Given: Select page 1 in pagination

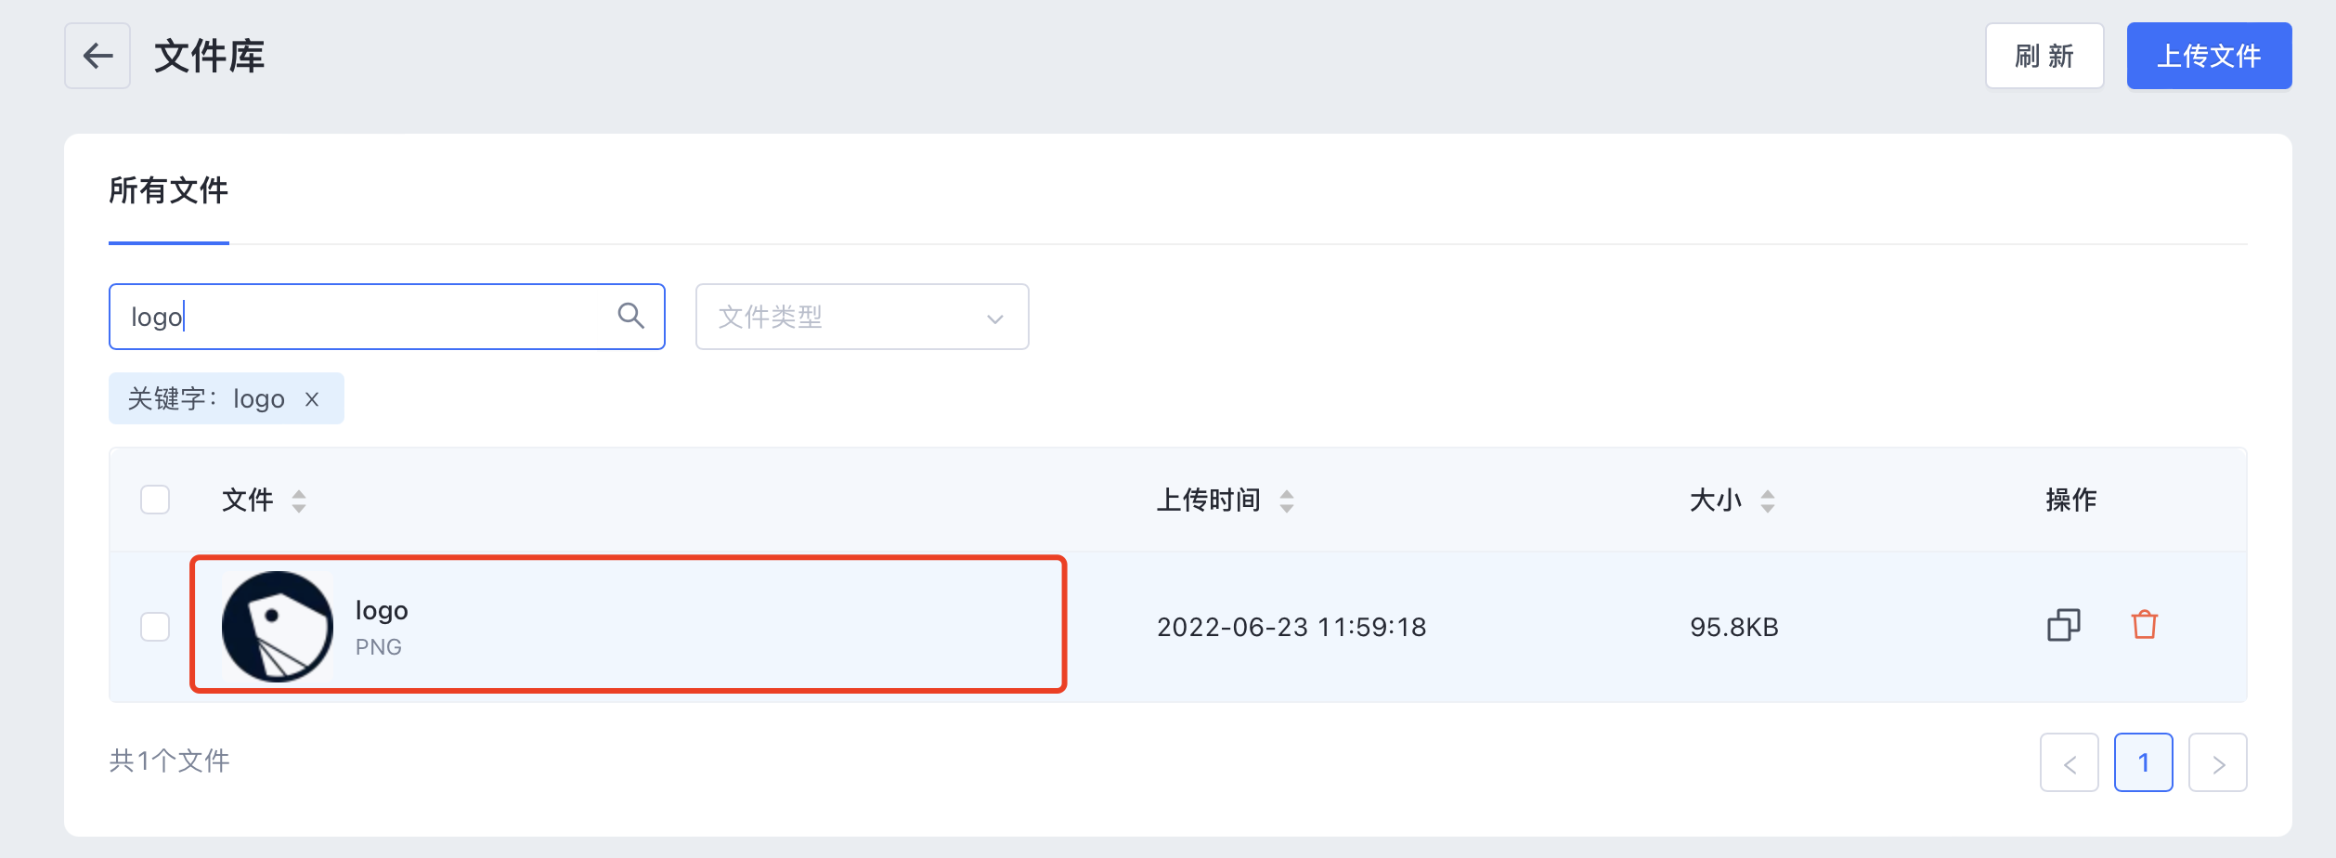Looking at the screenshot, I should [x=2143, y=762].
